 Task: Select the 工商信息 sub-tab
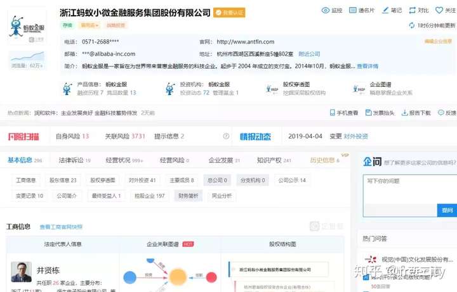(25, 181)
